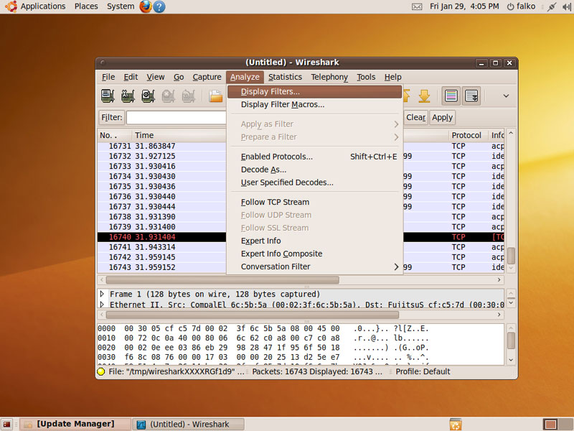This screenshot has height=431, width=574.
Task: Click the yellow expert info status icon
Action: point(101,371)
